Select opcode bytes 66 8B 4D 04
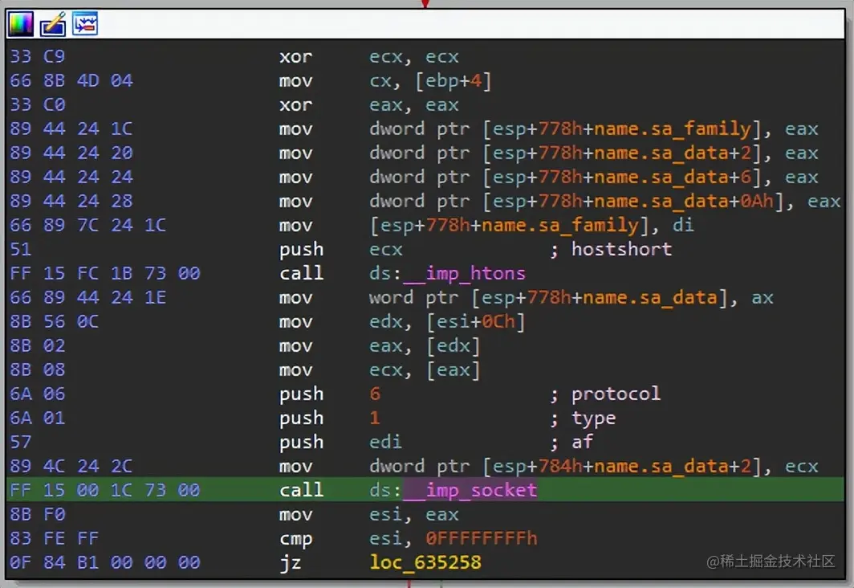 pos(71,80)
